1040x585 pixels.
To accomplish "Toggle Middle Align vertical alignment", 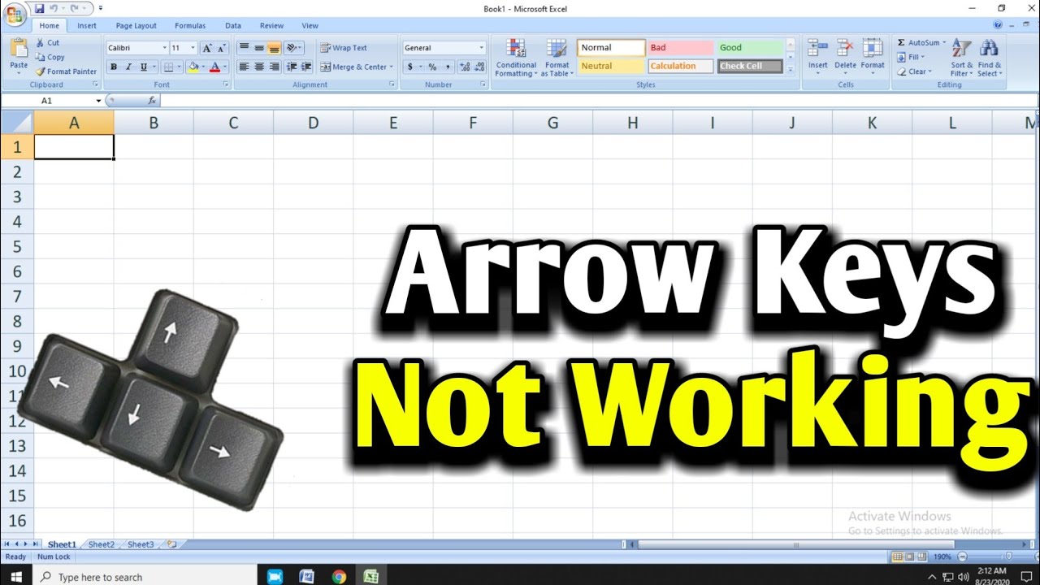I will point(259,48).
